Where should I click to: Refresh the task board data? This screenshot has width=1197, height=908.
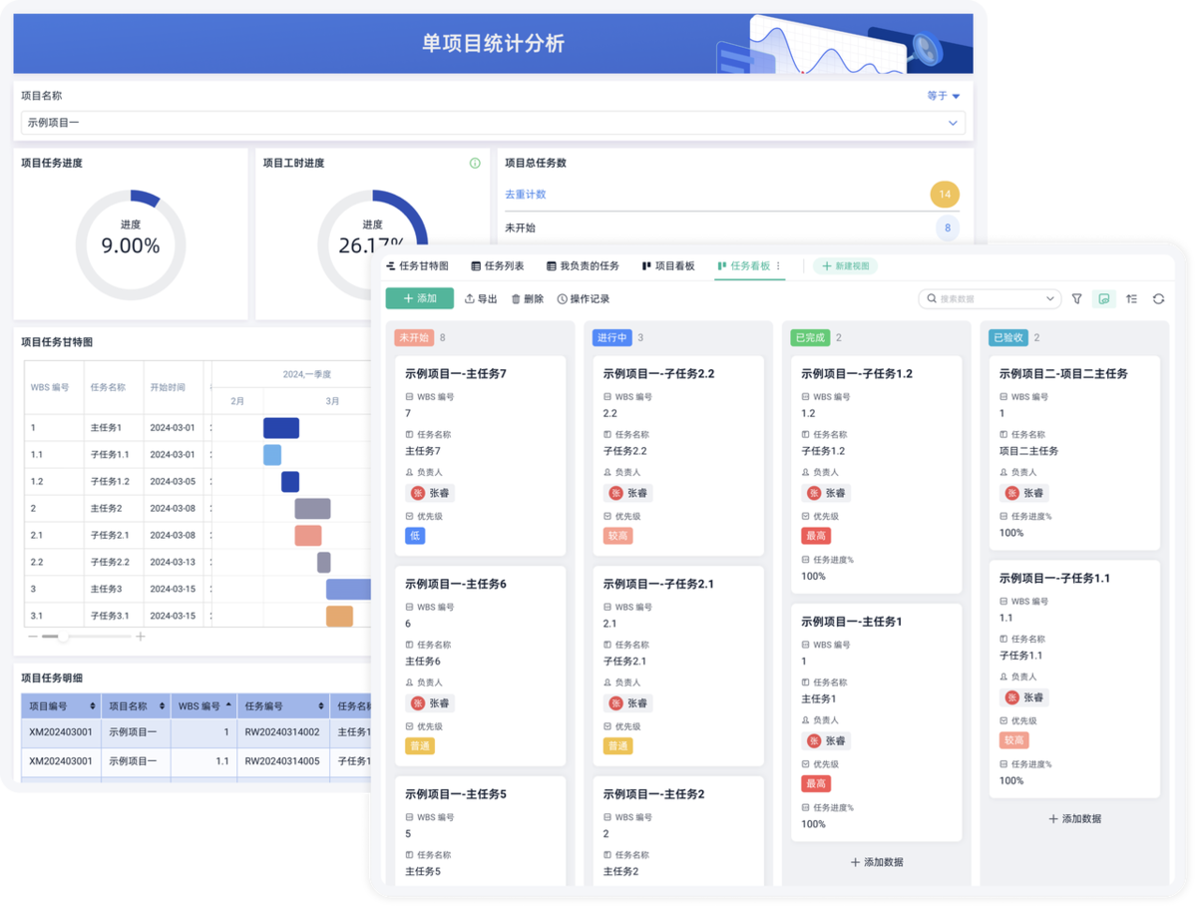tap(1159, 298)
